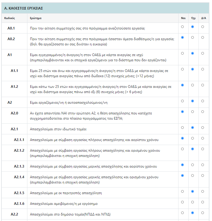Click the Α. ΚΑΘΕΣΤΩΣ ΕΡΓΑΣΙΑΣ section header
212x221 pixels.
coord(24,8)
